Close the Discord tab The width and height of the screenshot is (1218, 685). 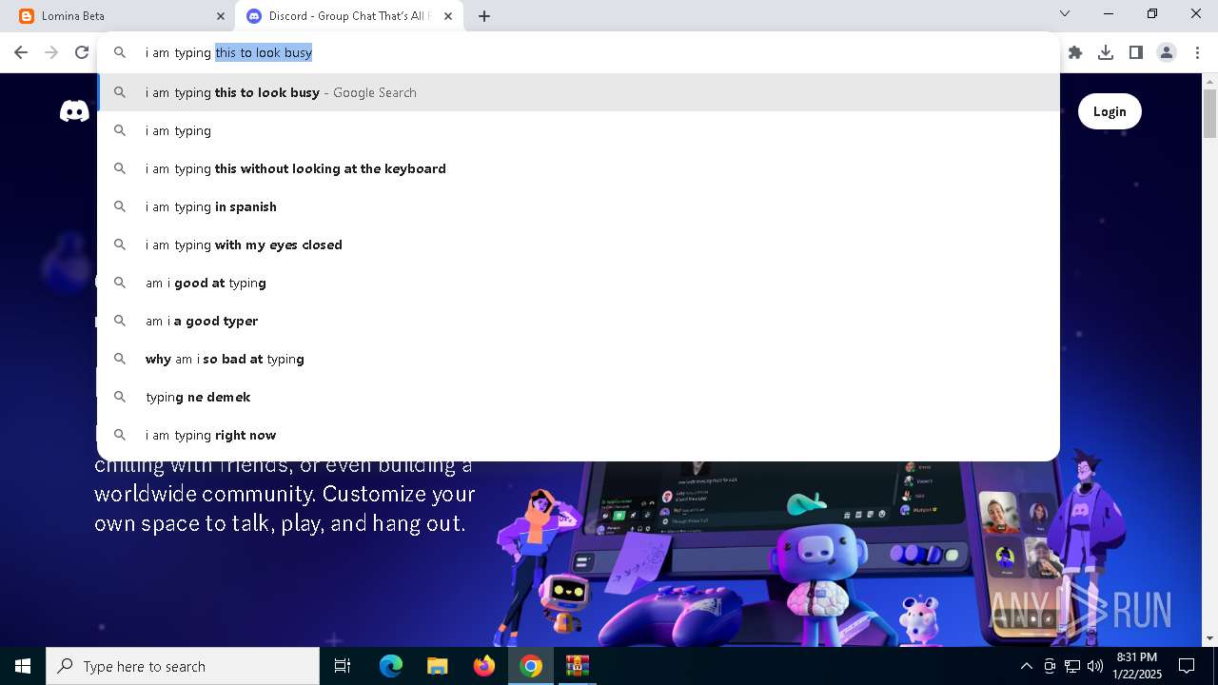[x=448, y=16]
